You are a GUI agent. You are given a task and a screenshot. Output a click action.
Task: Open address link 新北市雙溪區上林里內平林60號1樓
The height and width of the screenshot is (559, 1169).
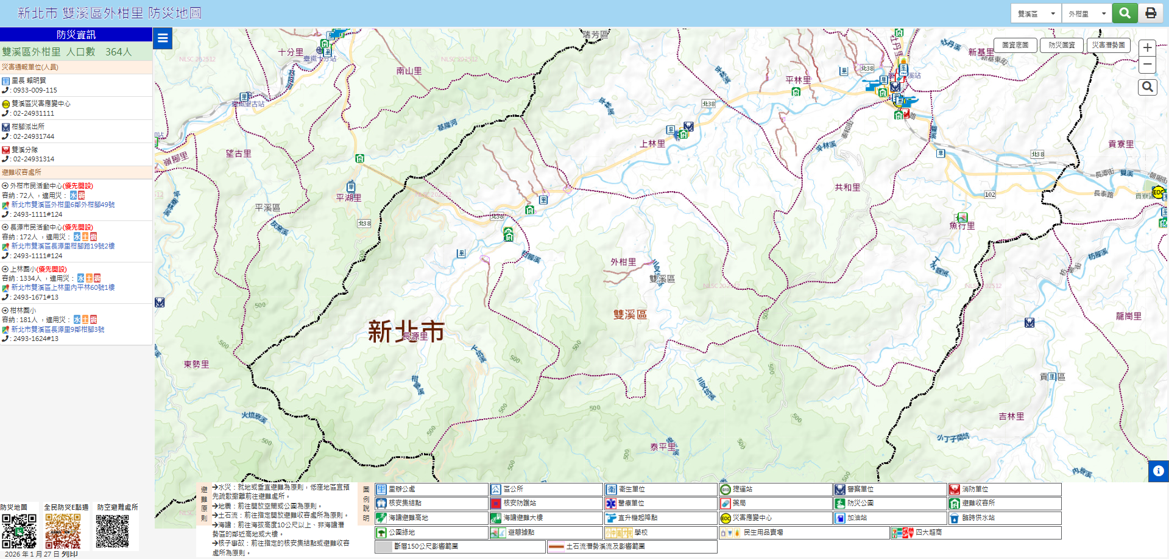63,287
